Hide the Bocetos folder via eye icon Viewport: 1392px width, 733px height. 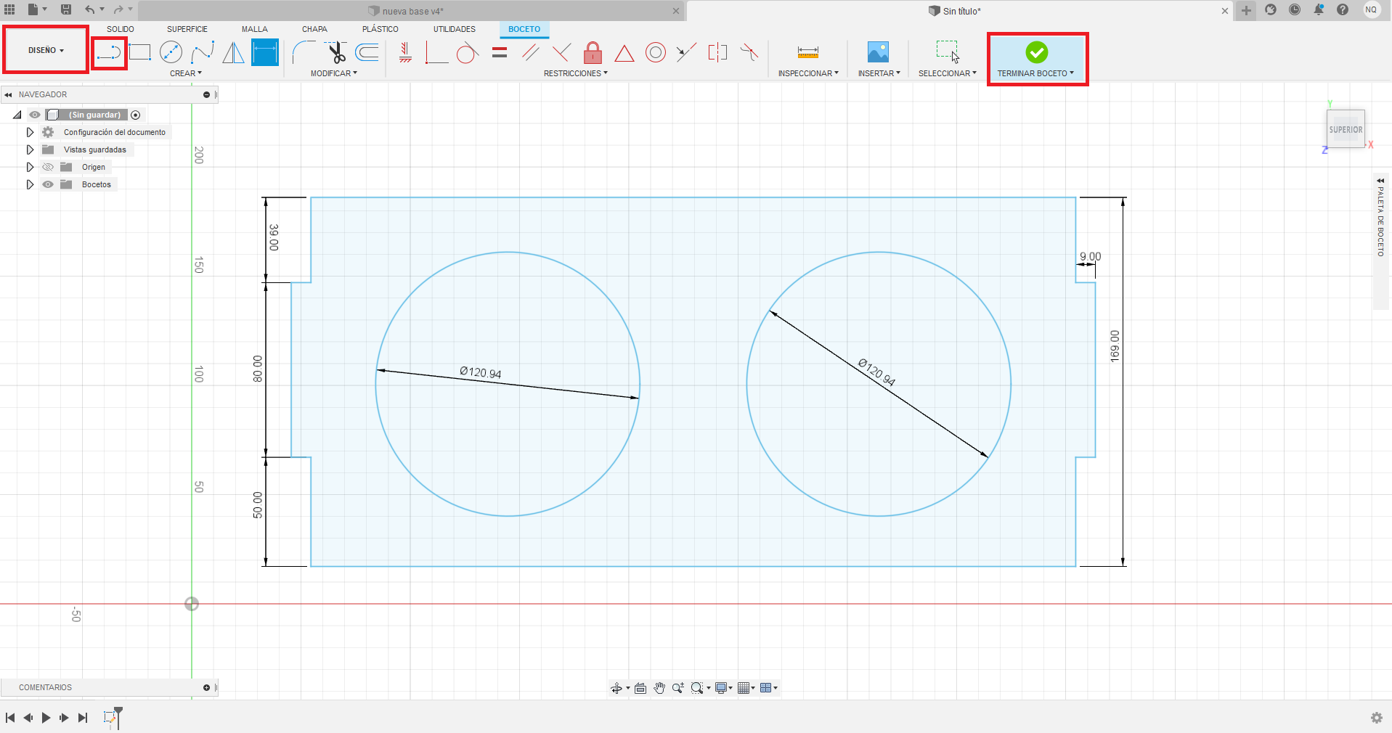[48, 184]
